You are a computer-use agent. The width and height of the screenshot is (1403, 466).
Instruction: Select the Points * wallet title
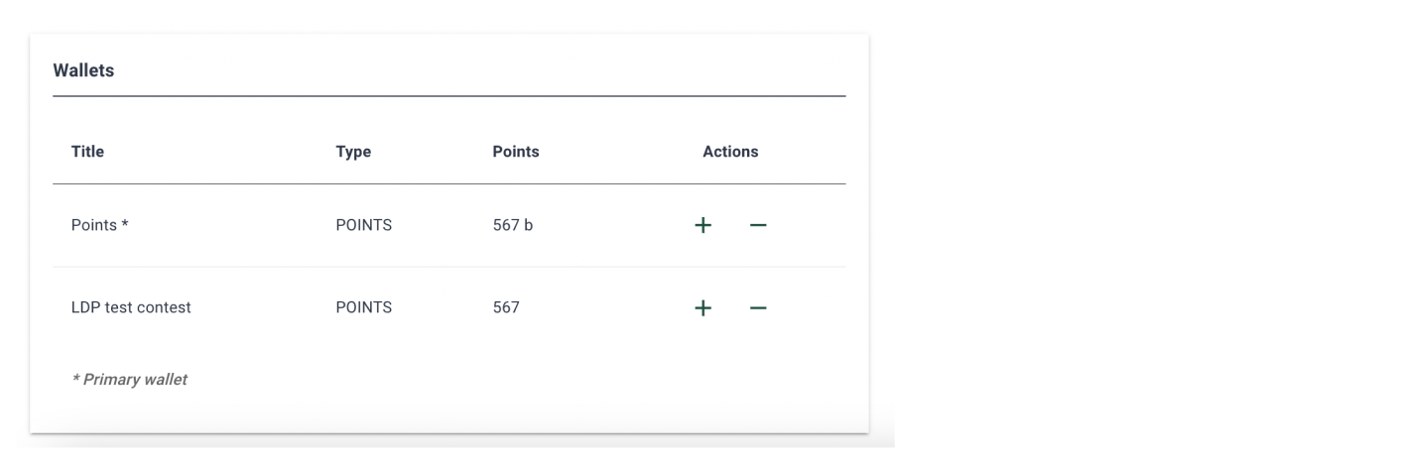click(x=100, y=225)
